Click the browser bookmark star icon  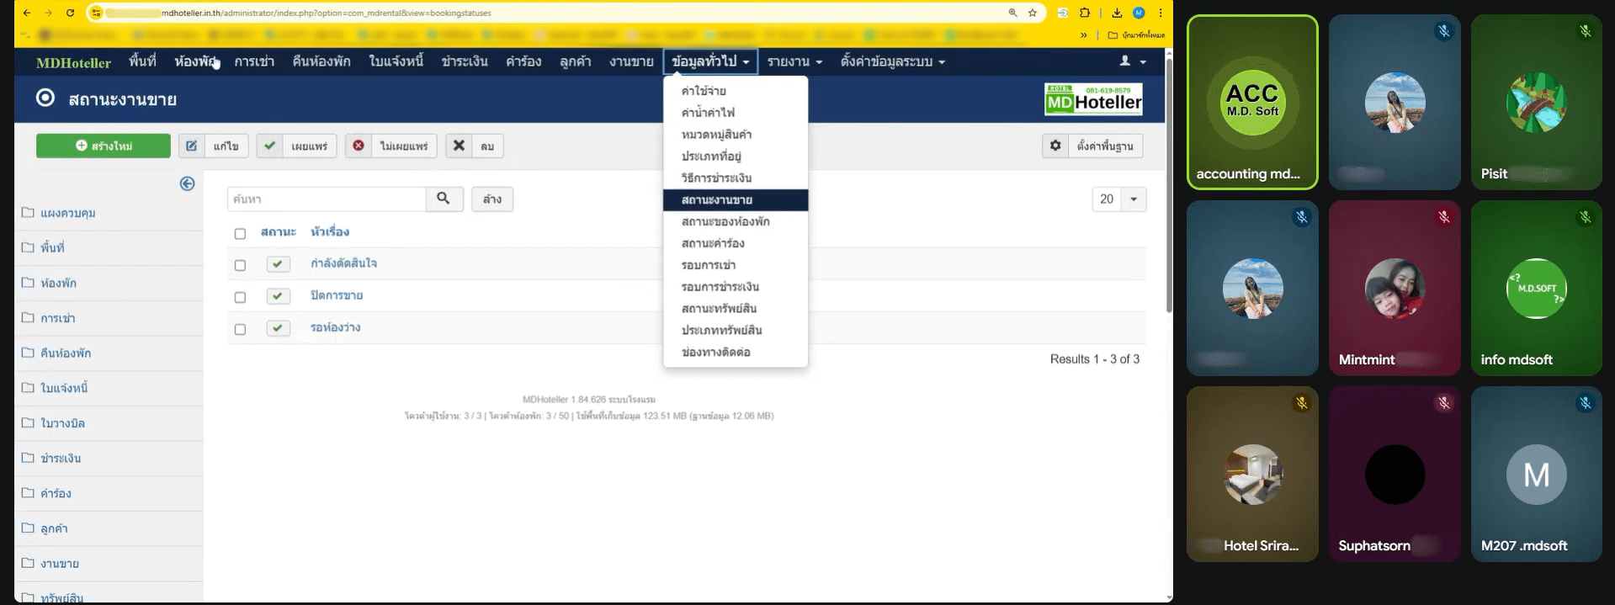click(x=1033, y=13)
